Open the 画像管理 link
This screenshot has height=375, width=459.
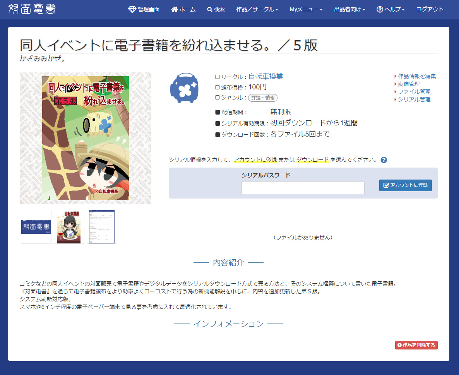tap(409, 84)
